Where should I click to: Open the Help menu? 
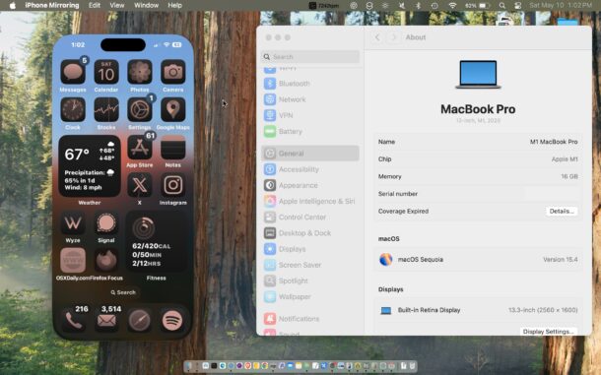174,5
